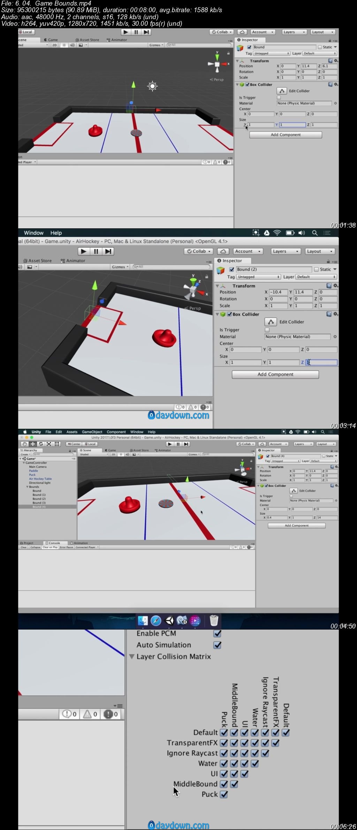Open Box Collider help icon in Bound (2) inspector
This screenshot has height=830, width=357.
329,314
